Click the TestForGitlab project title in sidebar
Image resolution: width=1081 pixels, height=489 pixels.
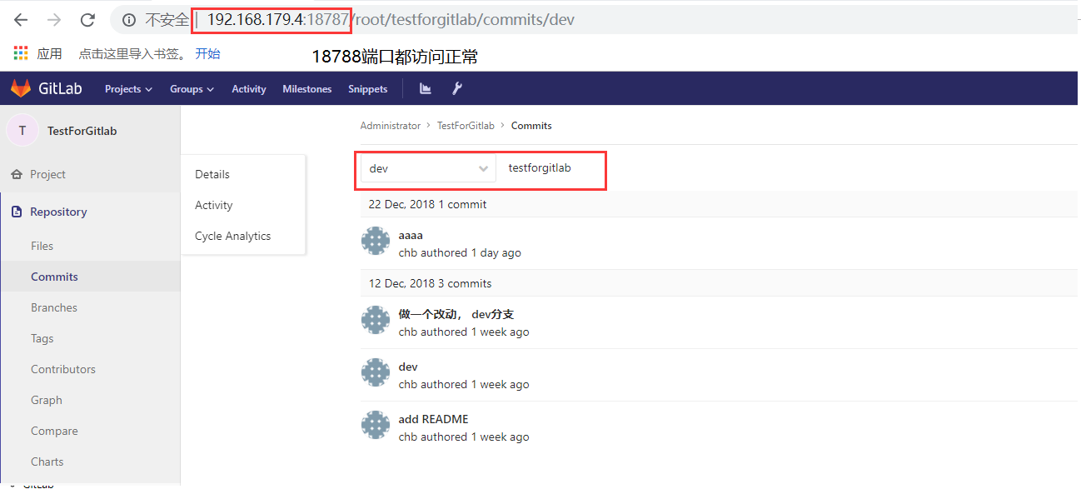click(82, 131)
